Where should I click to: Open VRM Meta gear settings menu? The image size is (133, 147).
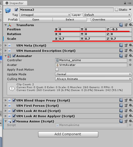(x=131, y=45)
